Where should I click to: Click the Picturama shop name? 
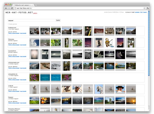[x=11, y=39]
